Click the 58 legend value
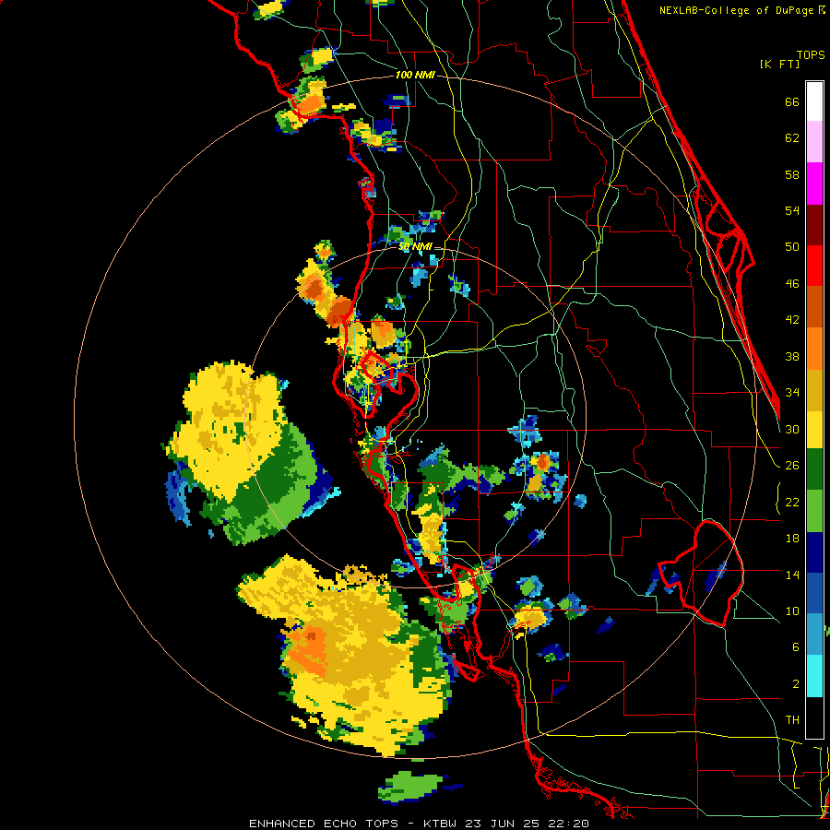 792,174
